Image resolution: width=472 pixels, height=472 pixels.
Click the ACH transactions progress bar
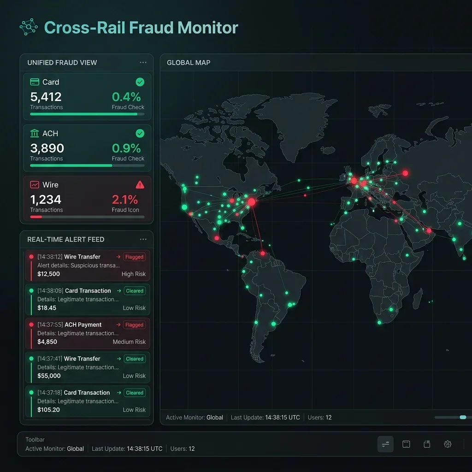(x=87, y=165)
